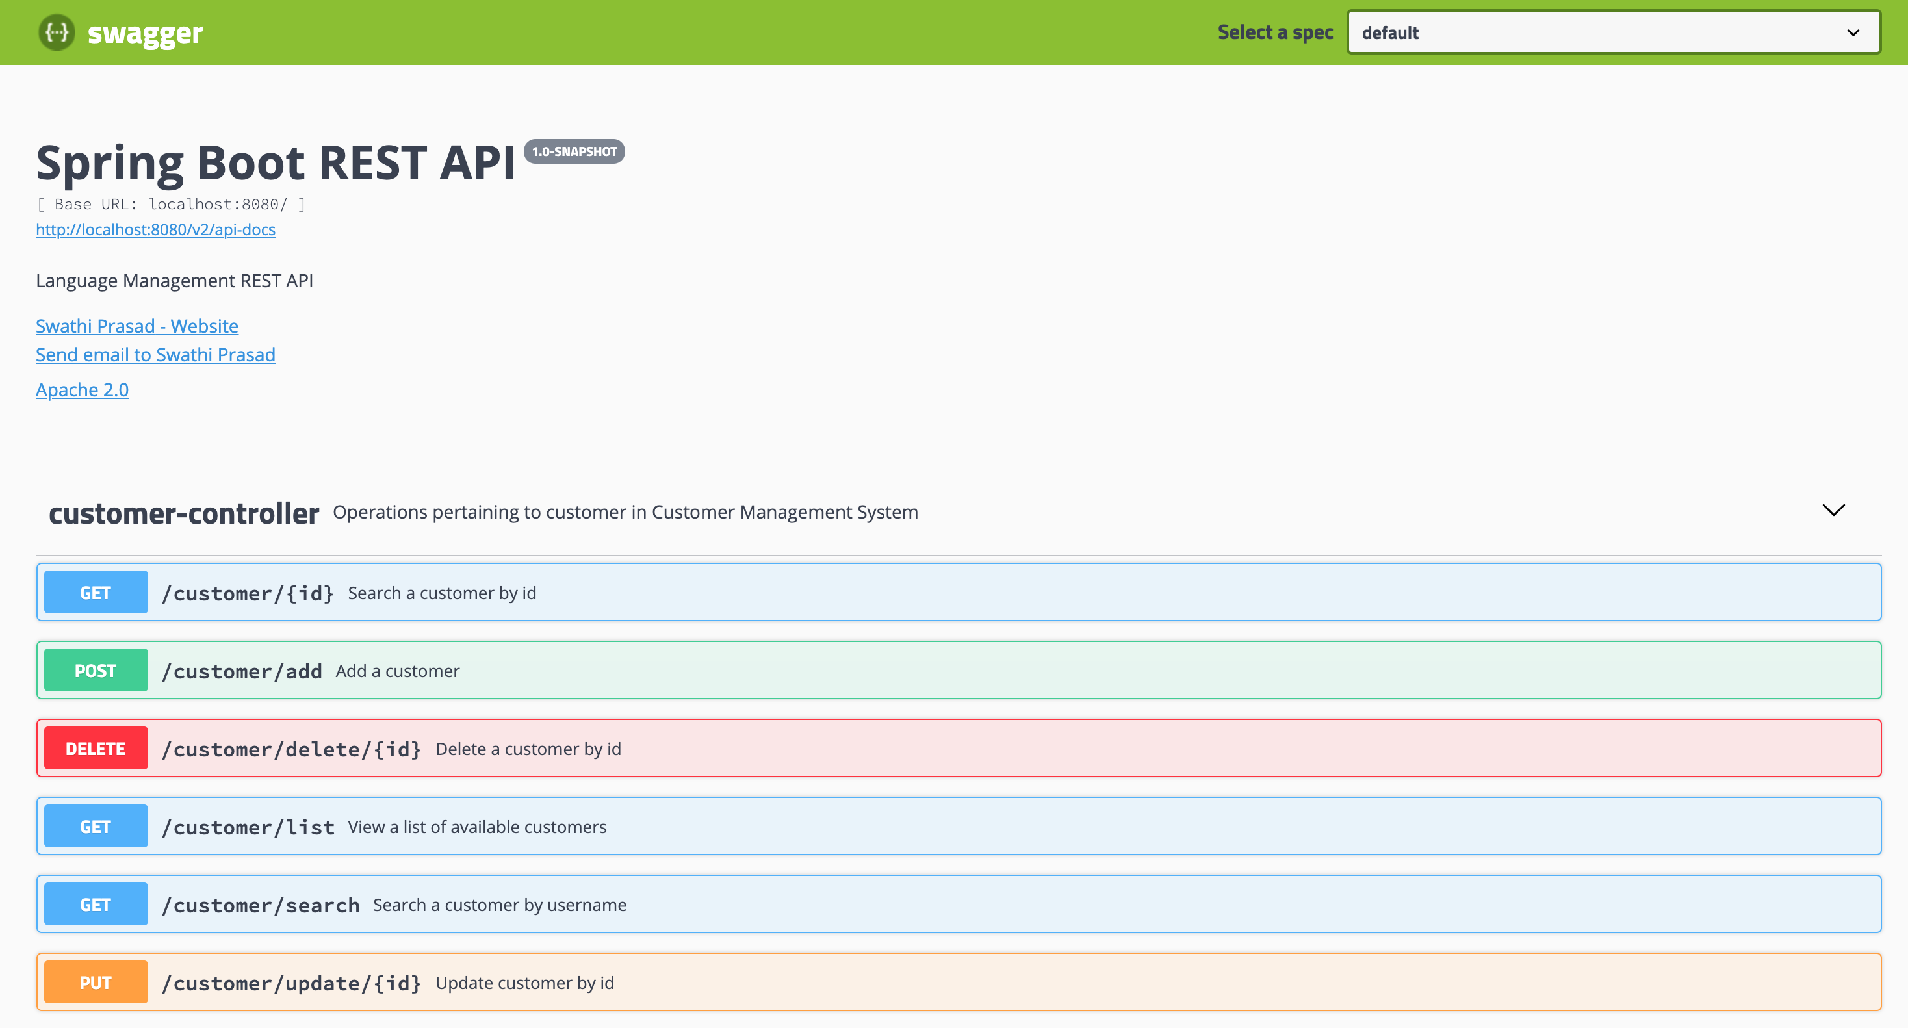Click the orange PUT method badge
The height and width of the screenshot is (1028, 1908).
coord(96,983)
